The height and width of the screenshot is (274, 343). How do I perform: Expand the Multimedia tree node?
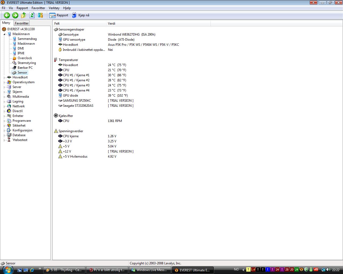pyautogui.click(x=4, y=97)
